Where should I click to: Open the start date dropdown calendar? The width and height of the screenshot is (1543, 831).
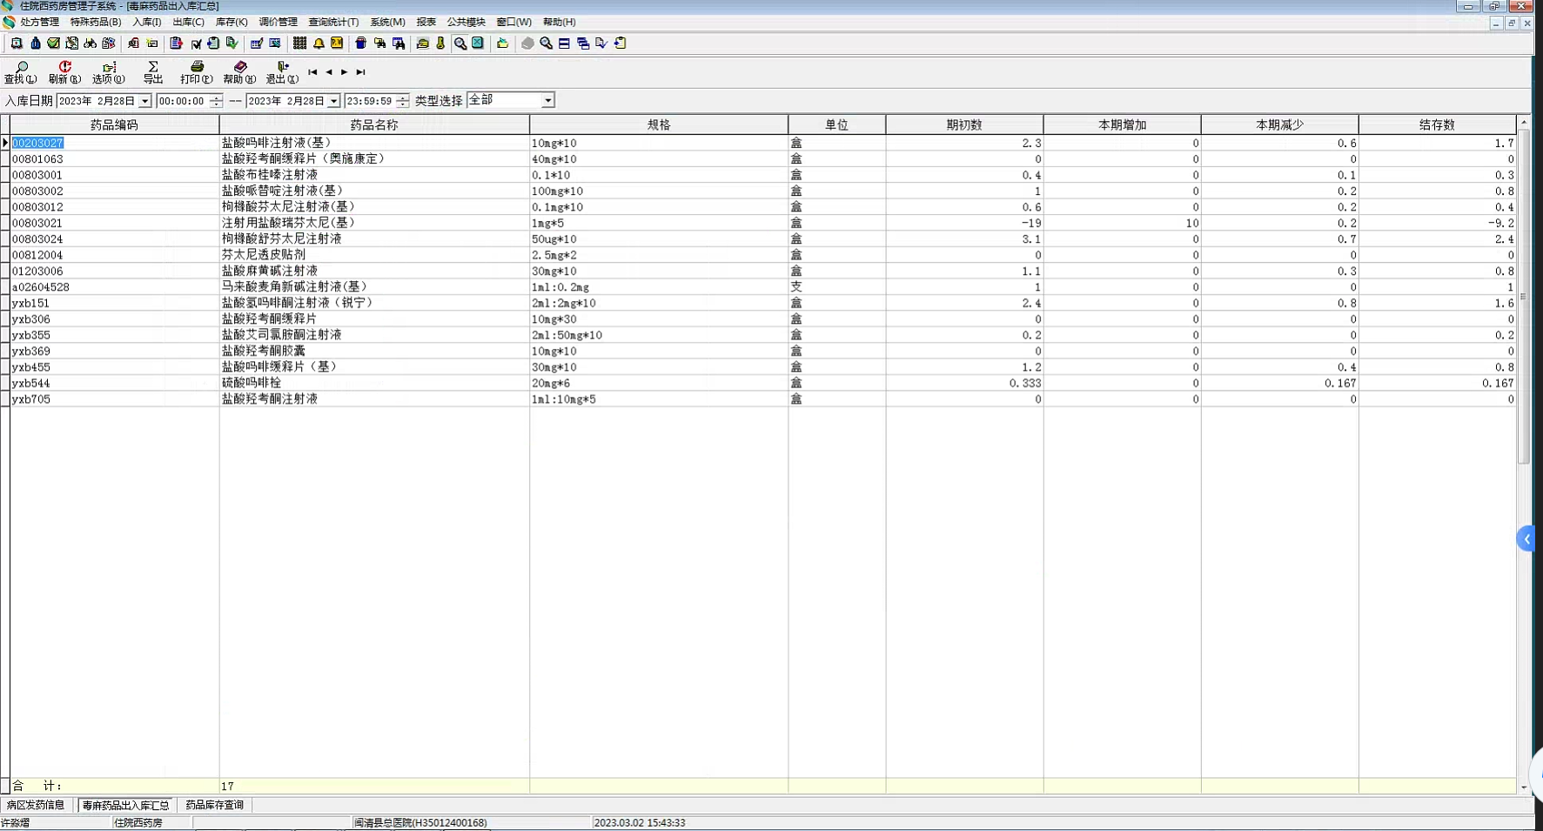(x=144, y=101)
